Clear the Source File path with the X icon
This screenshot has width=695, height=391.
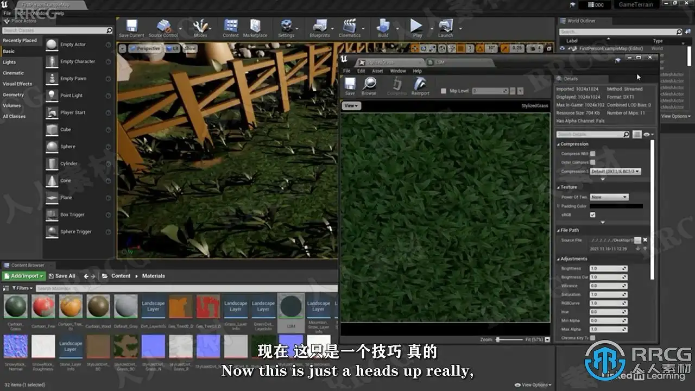coord(645,240)
